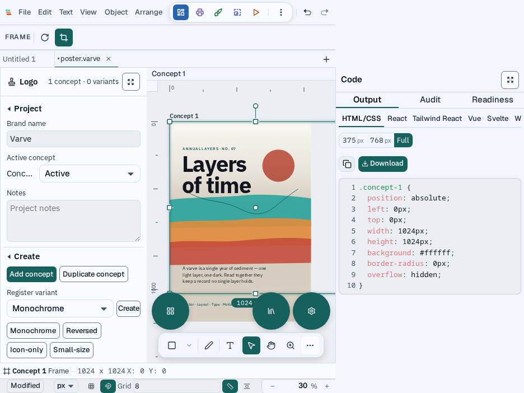524x393 pixels.
Task: Open the Edit menu
Action: [45, 12]
